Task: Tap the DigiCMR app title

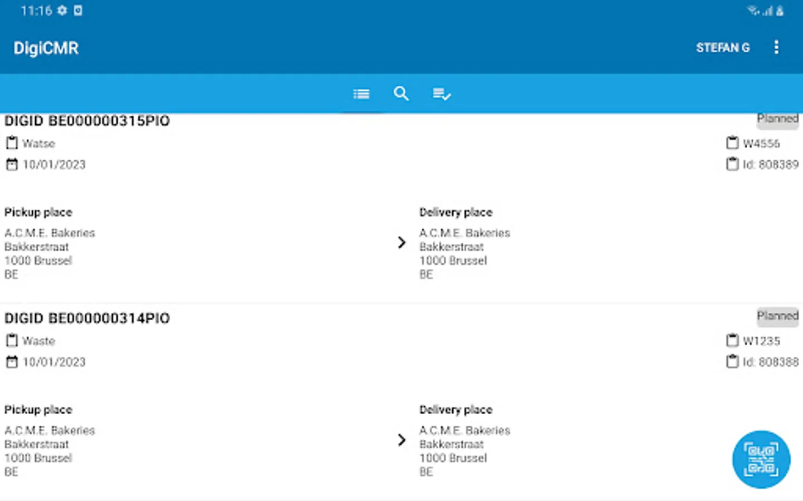Action: (46, 48)
